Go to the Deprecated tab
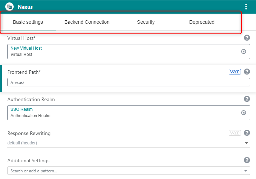This screenshot has height=179, width=256. (202, 22)
